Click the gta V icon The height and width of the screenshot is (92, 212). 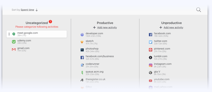[x=150, y=73]
